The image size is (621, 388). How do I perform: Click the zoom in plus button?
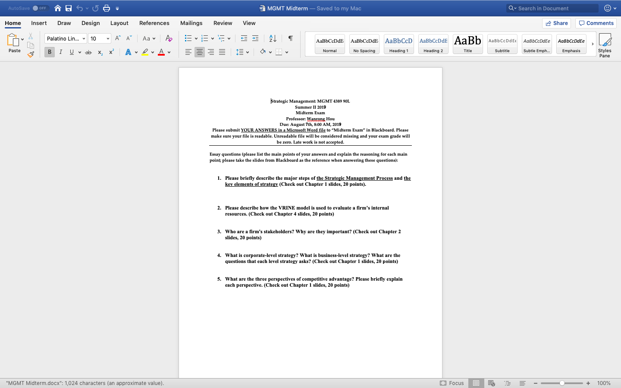[x=588, y=383]
